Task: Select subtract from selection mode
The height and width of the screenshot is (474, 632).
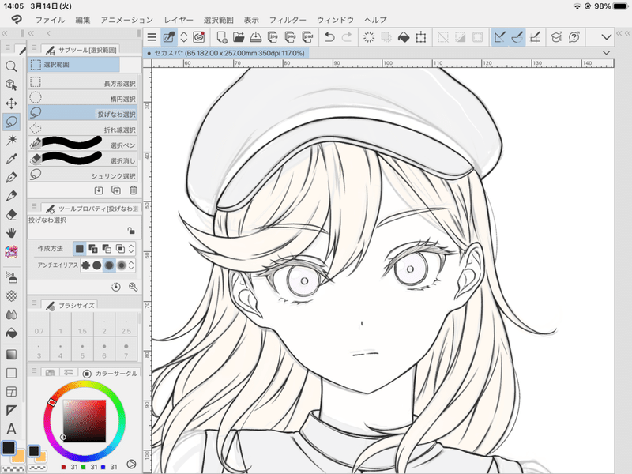Action: [x=107, y=249]
